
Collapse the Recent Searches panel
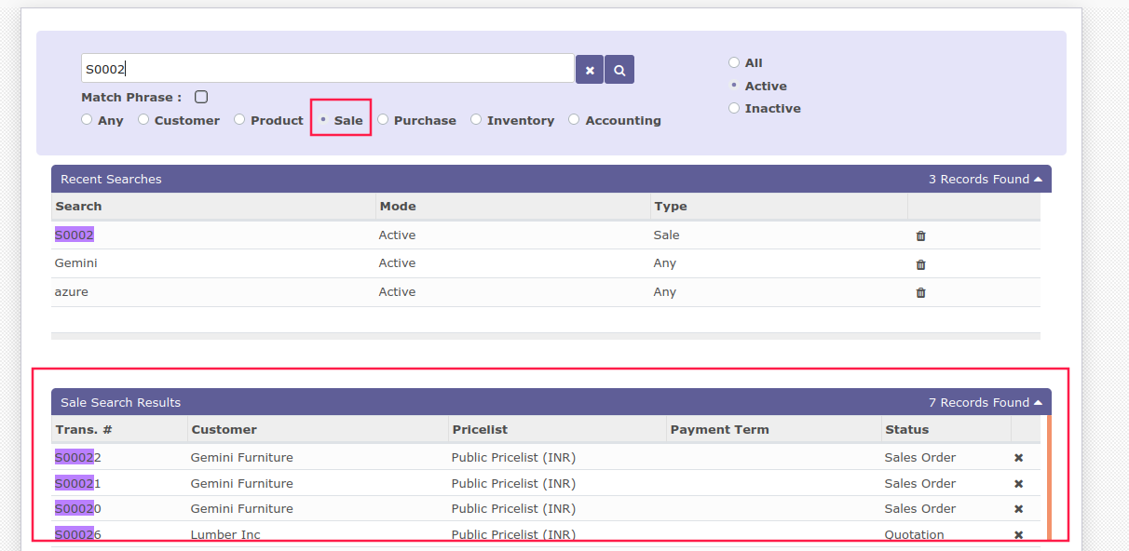click(x=1038, y=180)
